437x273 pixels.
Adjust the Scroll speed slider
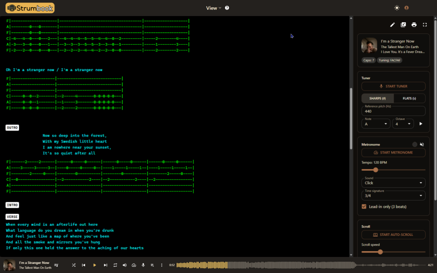click(x=393, y=252)
